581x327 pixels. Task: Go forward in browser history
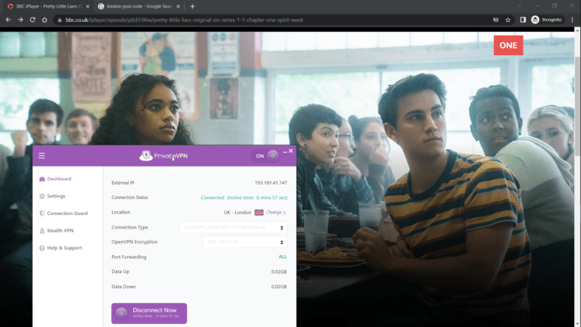pos(20,20)
